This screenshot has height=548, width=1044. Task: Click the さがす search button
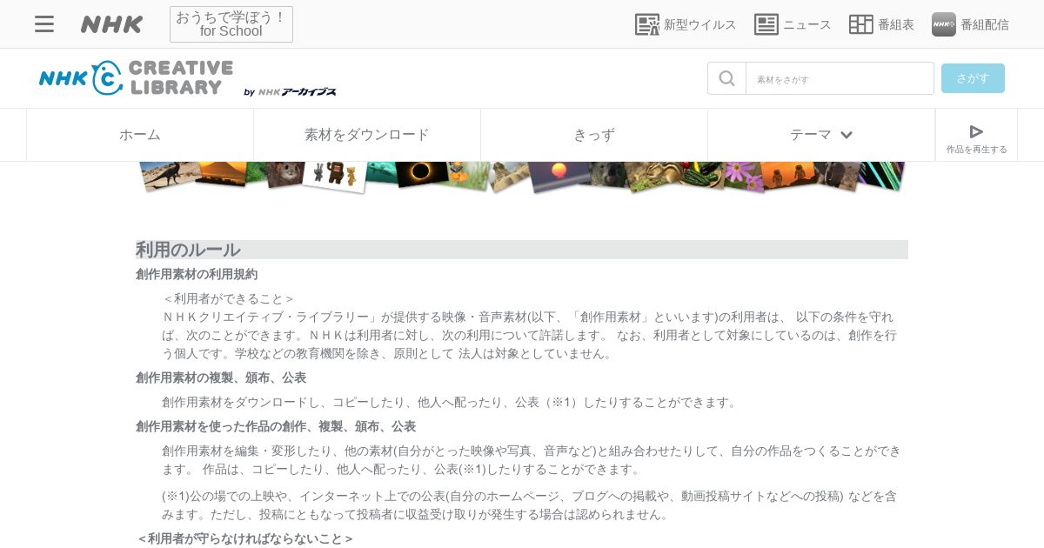coord(973,78)
